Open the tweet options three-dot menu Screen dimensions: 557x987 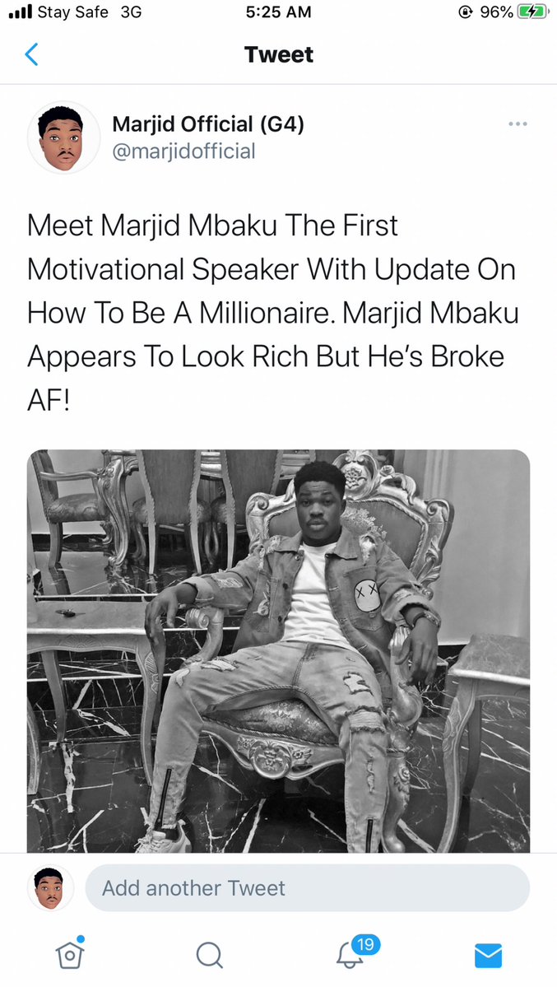tap(518, 124)
